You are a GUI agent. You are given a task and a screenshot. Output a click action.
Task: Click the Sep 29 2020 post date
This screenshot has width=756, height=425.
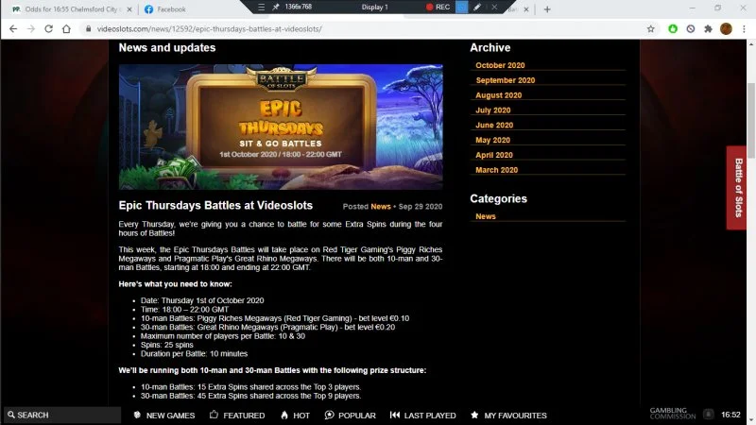[421, 206]
